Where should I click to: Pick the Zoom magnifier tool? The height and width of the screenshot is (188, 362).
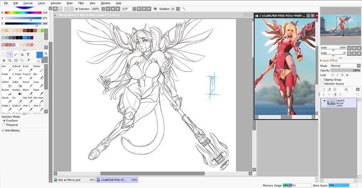[10, 61]
